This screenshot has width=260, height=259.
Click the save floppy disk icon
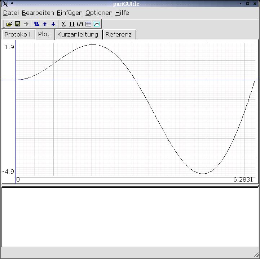[x=17, y=24]
